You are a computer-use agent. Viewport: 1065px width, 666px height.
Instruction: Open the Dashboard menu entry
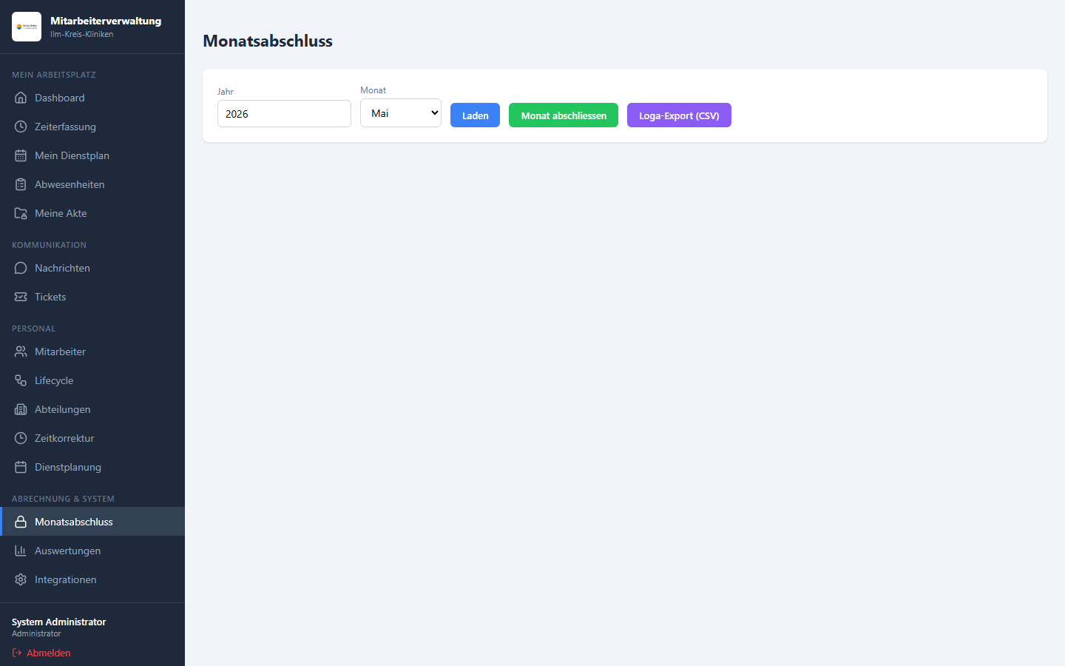click(92, 98)
